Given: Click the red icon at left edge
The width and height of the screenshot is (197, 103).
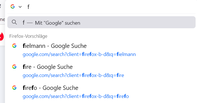Looking at the screenshot, I should click(x=2, y=36).
